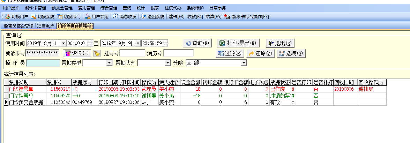Click the 操作员 input field
Screen dimensions: 410x143
[x=43, y=63]
